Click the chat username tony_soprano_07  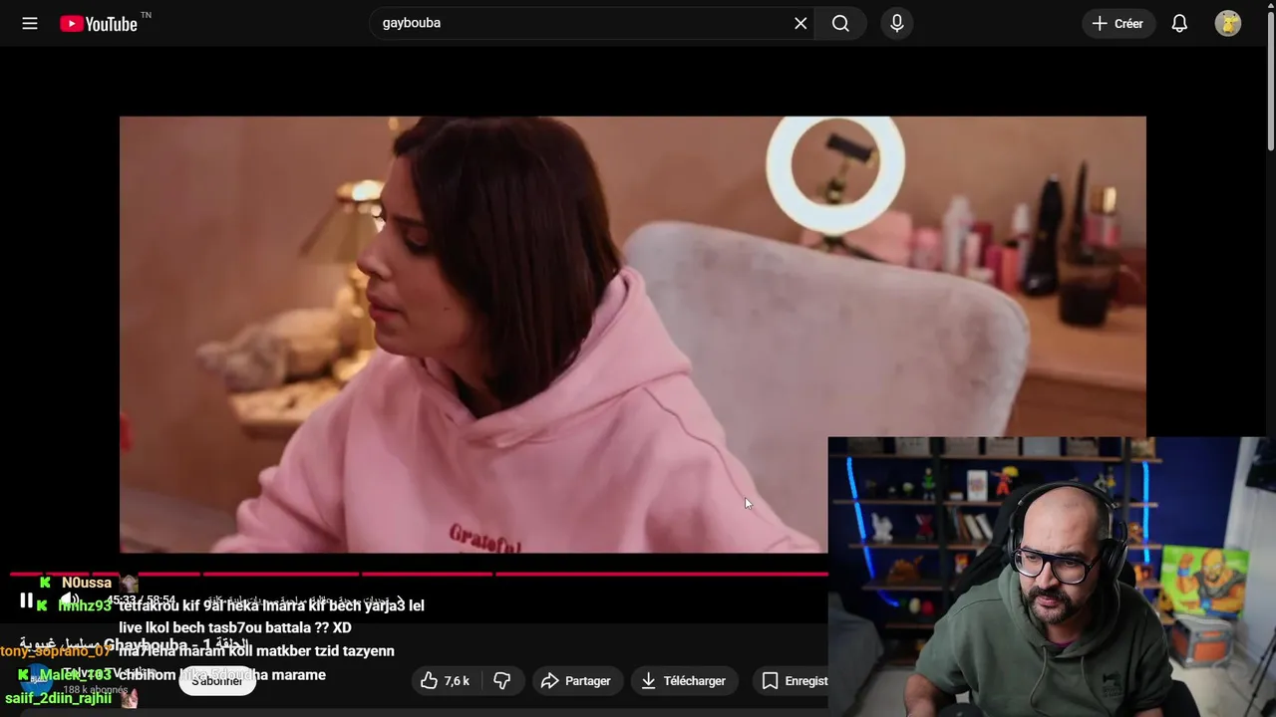click(x=56, y=651)
